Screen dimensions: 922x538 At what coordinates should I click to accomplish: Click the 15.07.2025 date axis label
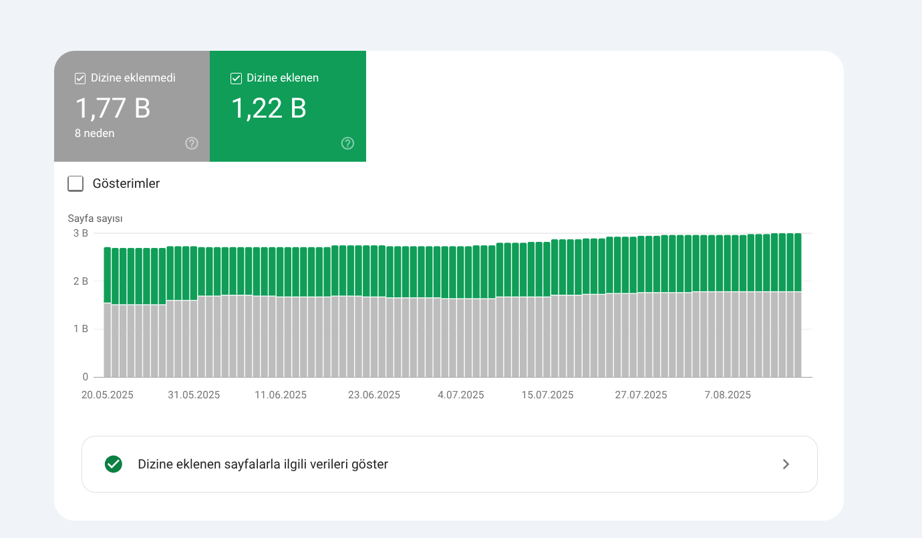tap(548, 395)
